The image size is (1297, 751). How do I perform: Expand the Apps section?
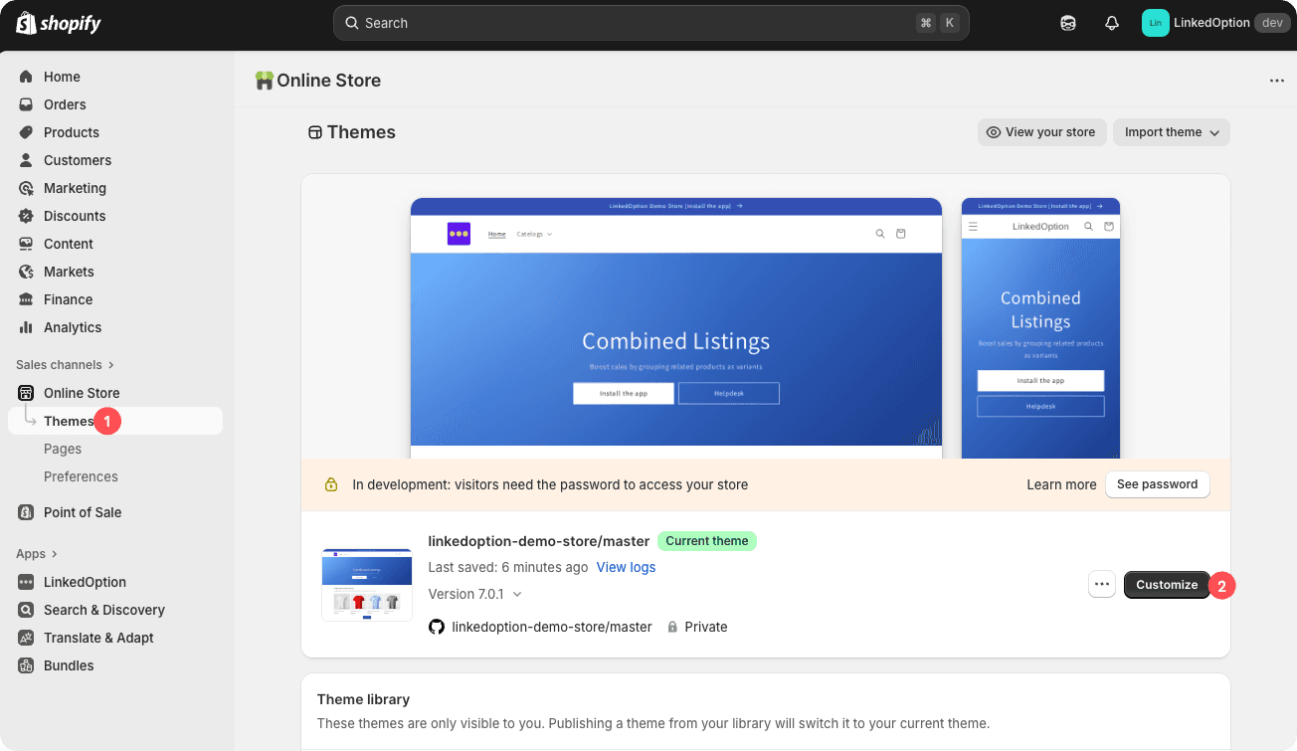[37, 554]
